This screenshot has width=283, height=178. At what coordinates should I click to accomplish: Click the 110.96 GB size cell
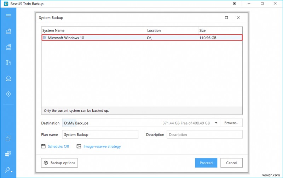pyautogui.click(x=208, y=38)
